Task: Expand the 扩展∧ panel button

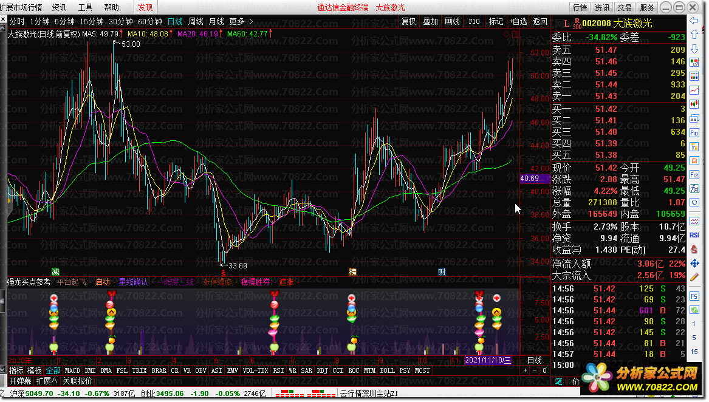Action: click(x=47, y=381)
